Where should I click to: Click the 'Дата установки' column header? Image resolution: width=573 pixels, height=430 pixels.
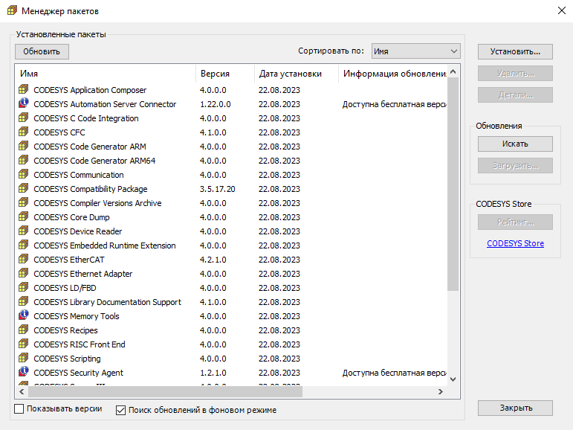pos(295,74)
